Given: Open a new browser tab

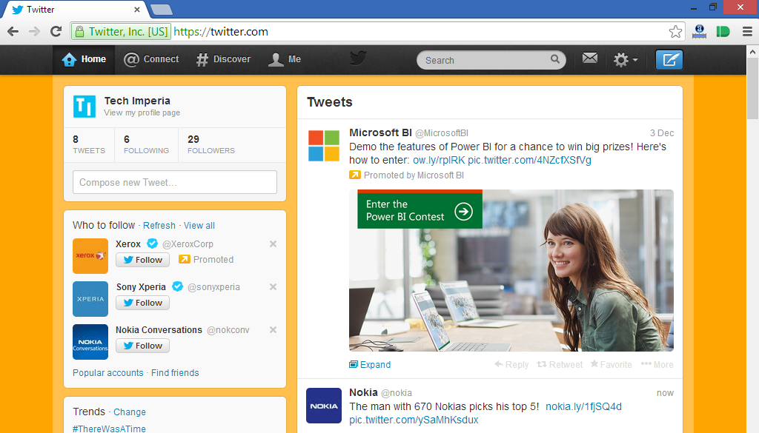Looking at the screenshot, I should (x=161, y=10).
